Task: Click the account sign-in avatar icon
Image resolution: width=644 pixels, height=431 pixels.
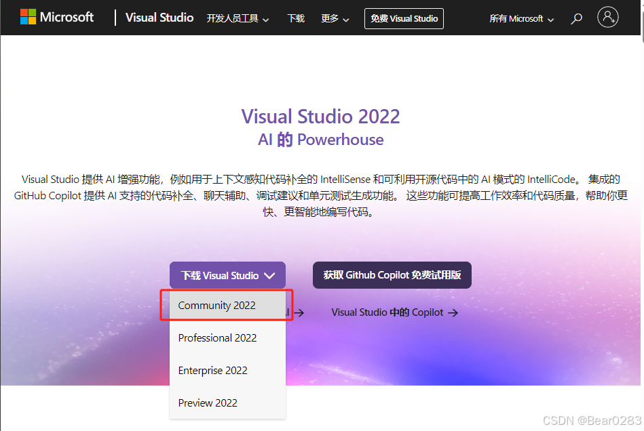Action: coord(608,17)
